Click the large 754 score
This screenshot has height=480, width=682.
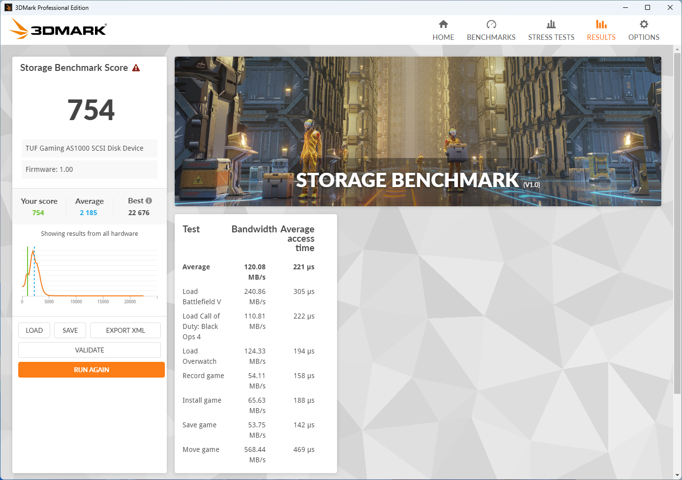pos(91,110)
